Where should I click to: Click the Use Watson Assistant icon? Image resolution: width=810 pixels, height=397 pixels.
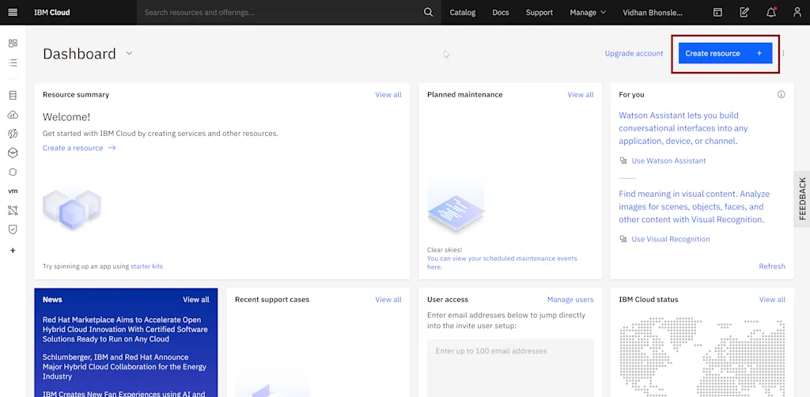pyautogui.click(x=623, y=161)
